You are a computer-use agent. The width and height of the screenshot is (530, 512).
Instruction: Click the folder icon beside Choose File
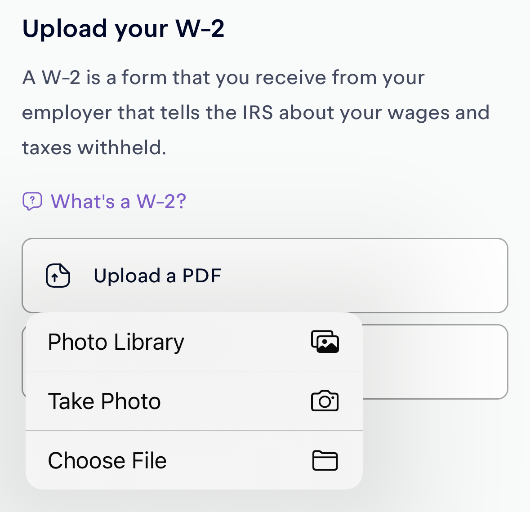[x=325, y=460]
